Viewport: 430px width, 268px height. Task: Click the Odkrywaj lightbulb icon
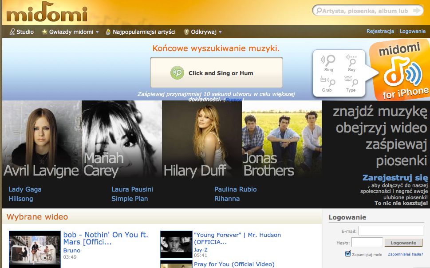point(186,32)
